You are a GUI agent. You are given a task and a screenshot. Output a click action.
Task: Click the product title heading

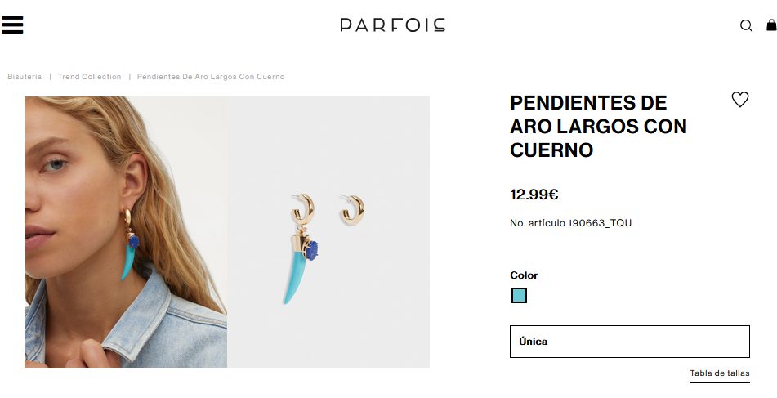(x=598, y=126)
